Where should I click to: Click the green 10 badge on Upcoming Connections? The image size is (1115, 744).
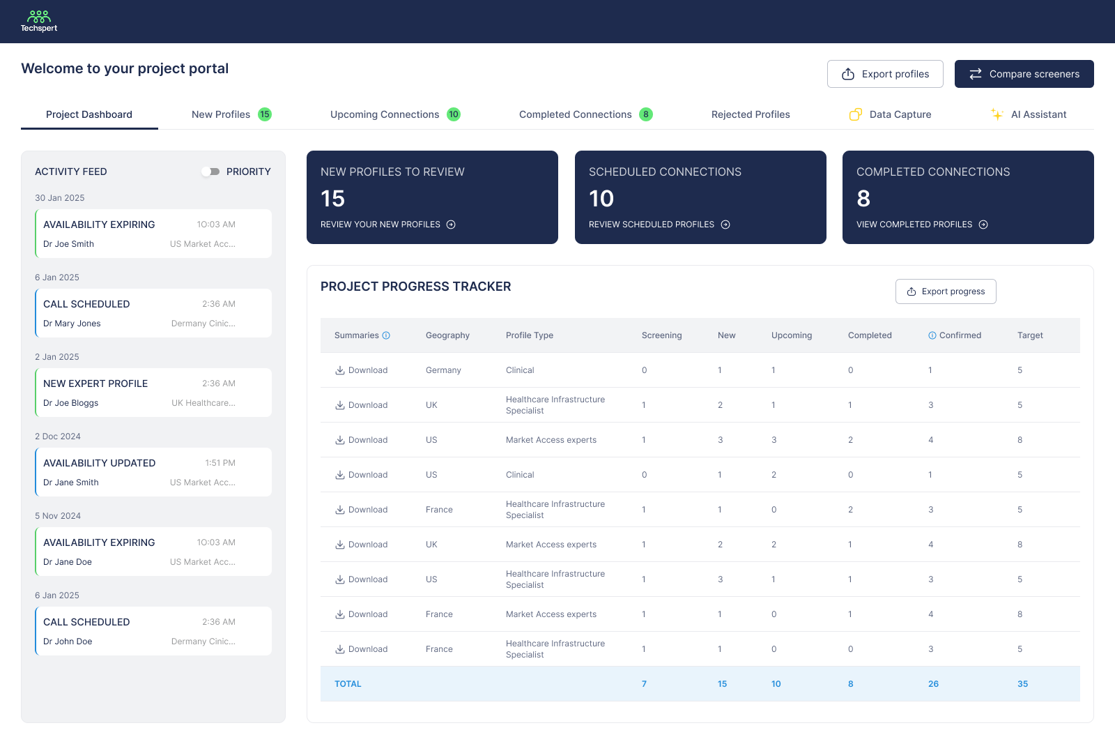[454, 114]
